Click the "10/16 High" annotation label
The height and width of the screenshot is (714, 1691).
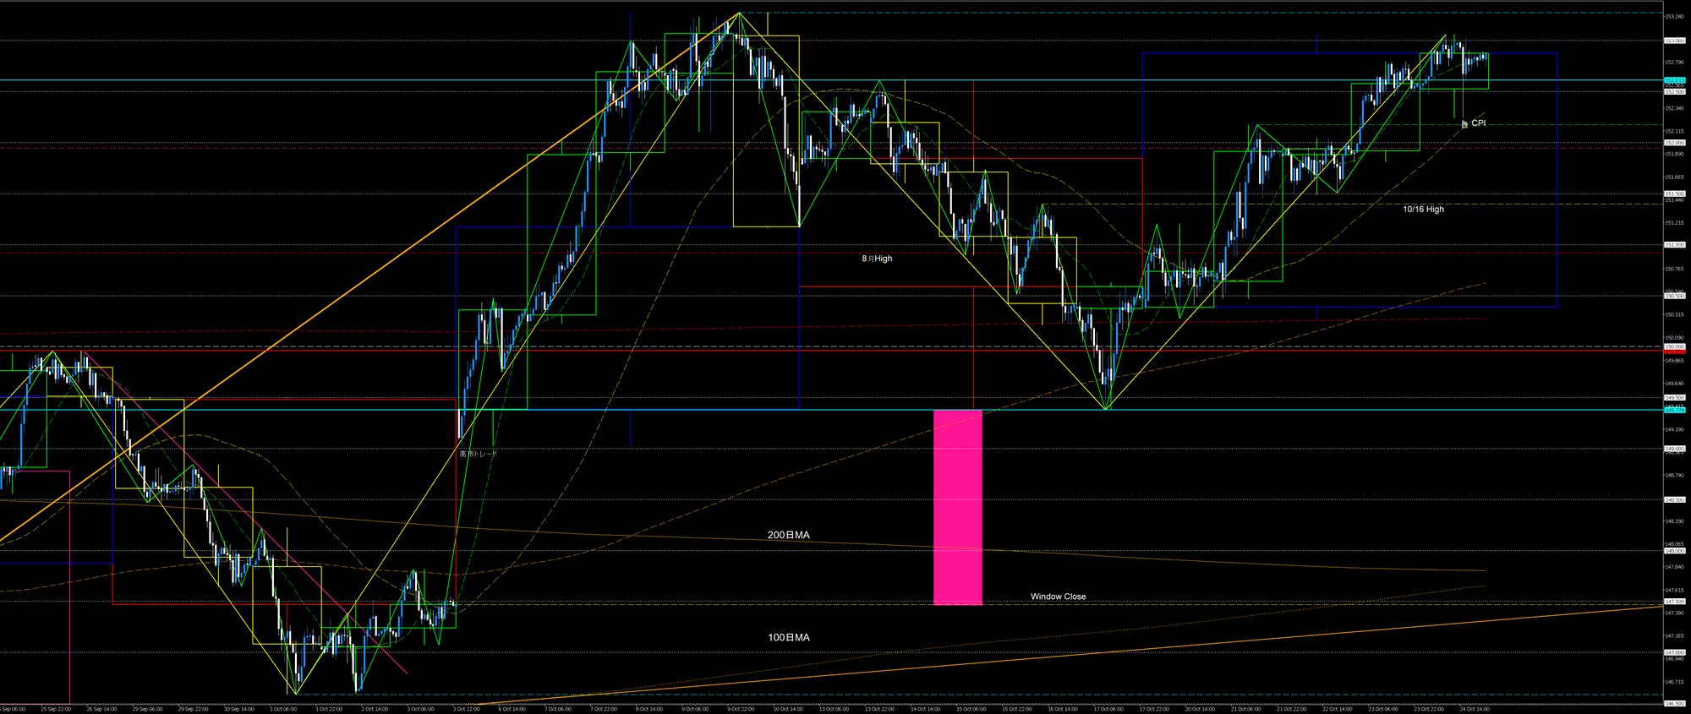[1423, 209]
